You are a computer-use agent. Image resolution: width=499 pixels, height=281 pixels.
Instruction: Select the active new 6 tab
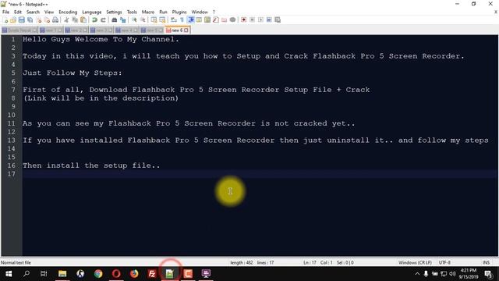pyautogui.click(x=177, y=30)
